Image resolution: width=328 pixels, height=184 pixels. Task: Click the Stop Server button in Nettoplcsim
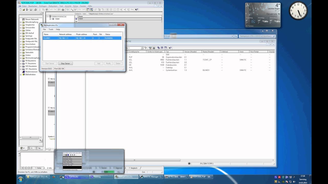pos(65,63)
